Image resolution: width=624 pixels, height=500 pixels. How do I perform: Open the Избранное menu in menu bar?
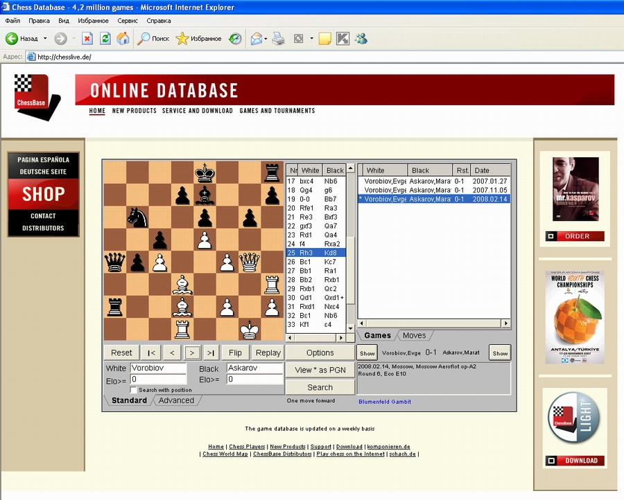click(93, 21)
